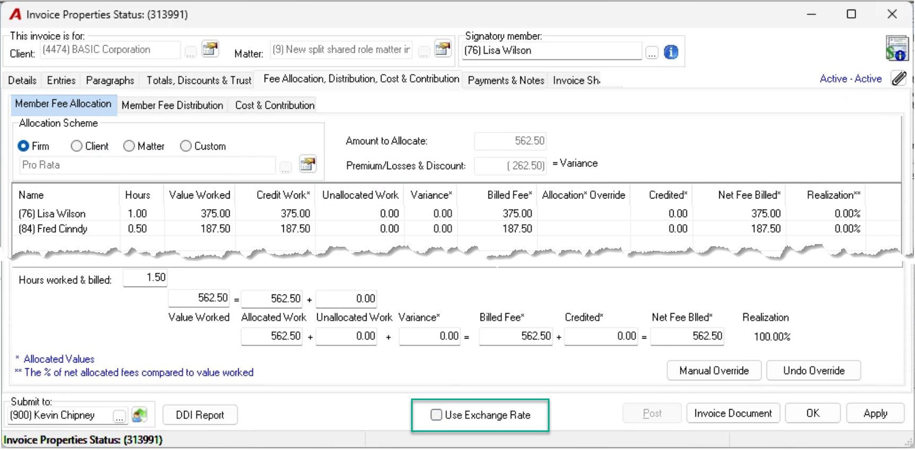Click the Invoice Document button
This screenshot has height=450, width=915.
733,413
